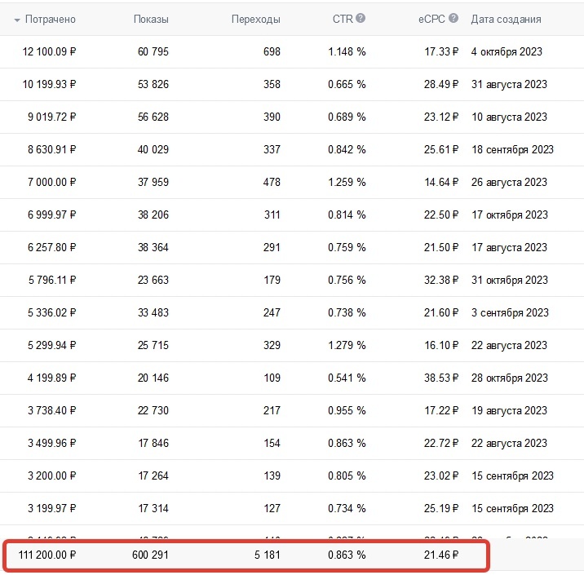Select eCPC value 38.53 ₽
The image size is (584, 575).
pyautogui.click(x=441, y=378)
